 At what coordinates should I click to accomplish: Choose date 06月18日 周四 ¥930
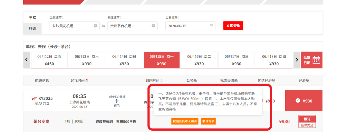click(274, 60)
